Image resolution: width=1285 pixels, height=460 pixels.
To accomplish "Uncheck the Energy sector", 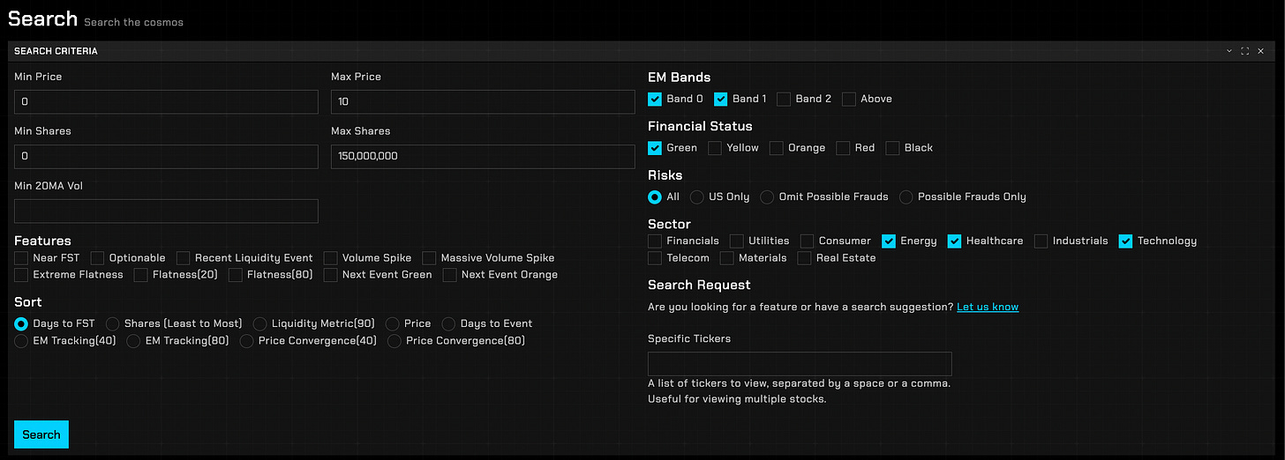I will pyautogui.click(x=889, y=241).
